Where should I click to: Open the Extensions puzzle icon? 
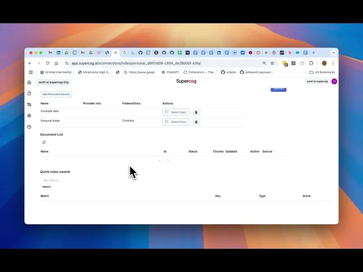pyautogui.click(x=311, y=63)
